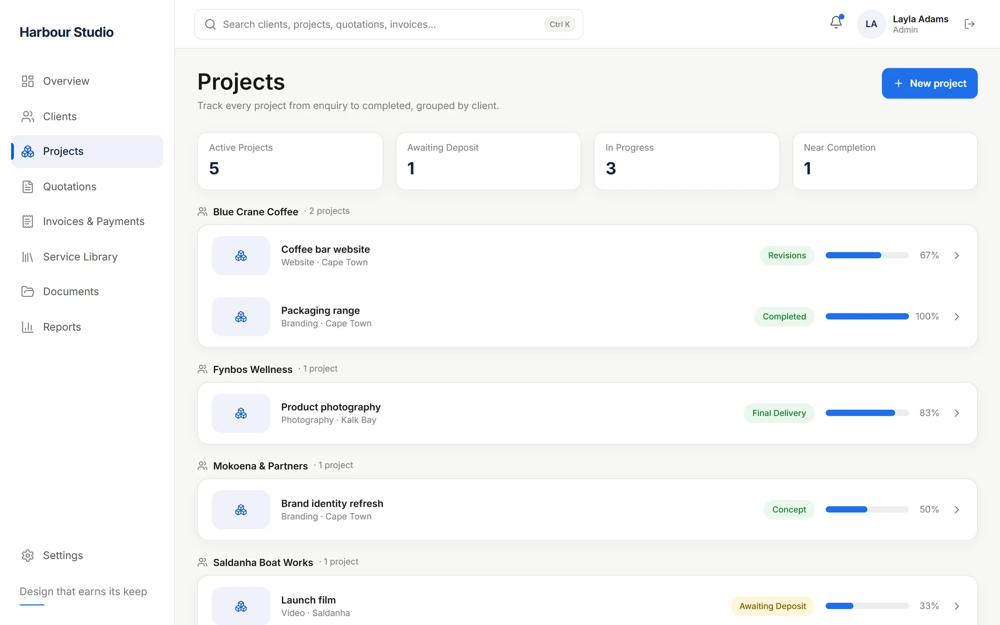Click the Product photography project icon
1000x625 pixels.
pos(241,414)
